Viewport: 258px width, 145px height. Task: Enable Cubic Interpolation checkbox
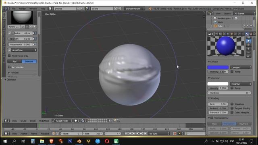click(232, 112)
